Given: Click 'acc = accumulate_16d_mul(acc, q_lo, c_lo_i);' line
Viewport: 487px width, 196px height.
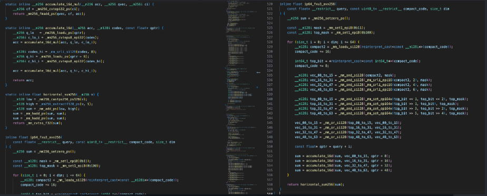Looking at the screenshot, I should [x=55, y=42].
